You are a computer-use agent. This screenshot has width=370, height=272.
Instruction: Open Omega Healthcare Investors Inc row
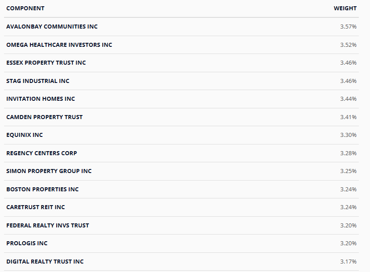click(x=59, y=45)
